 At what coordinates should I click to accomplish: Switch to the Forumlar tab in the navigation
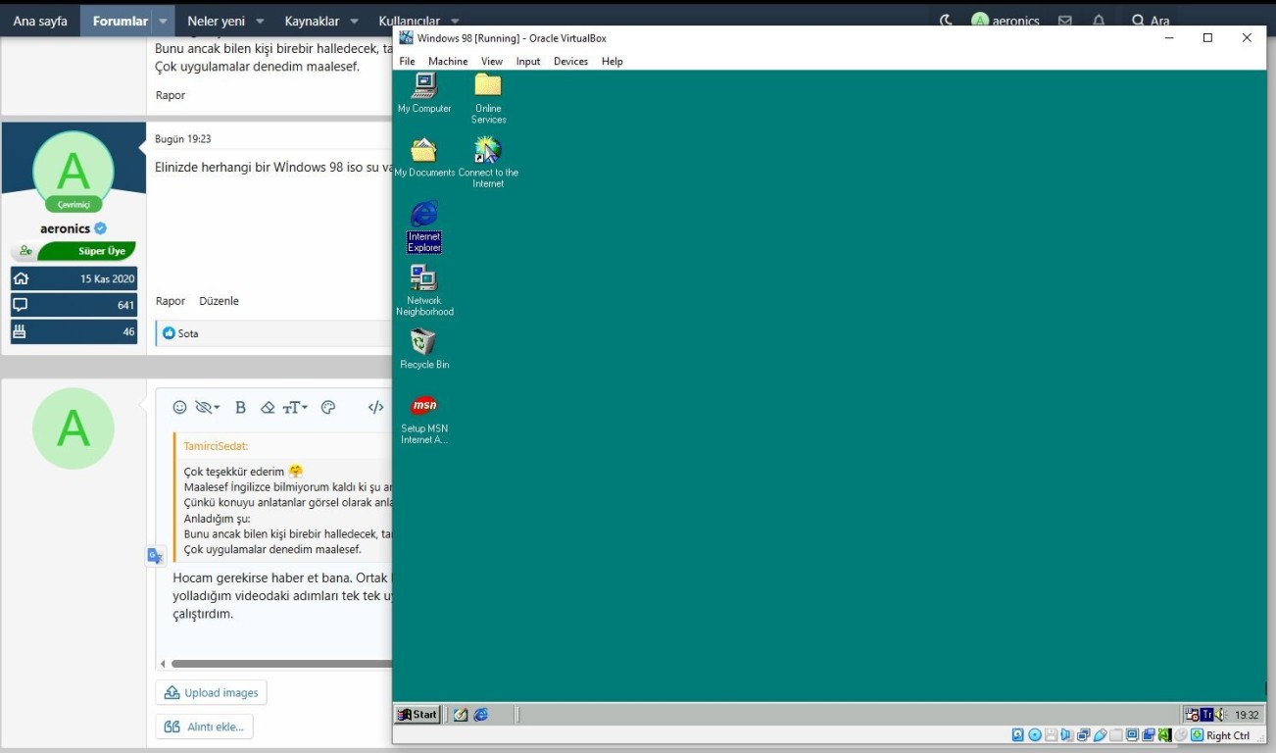pos(119,20)
